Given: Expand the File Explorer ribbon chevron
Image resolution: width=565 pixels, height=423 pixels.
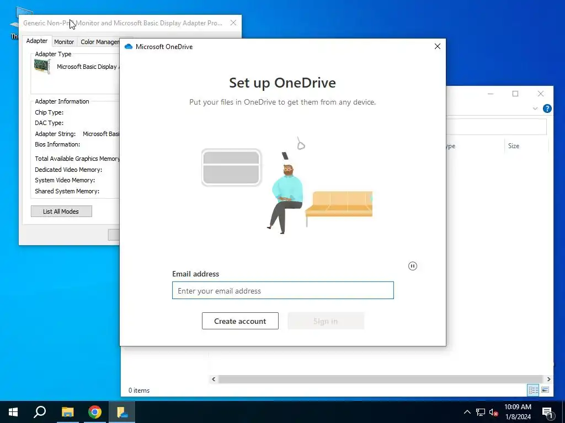Looking at the screenshot, I should pos(535,109).
